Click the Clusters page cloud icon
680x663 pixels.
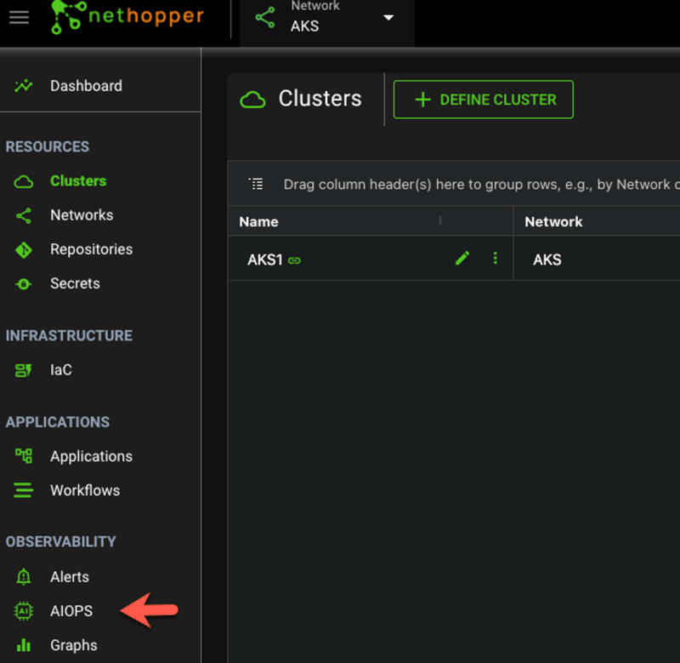tap(252, 100)
